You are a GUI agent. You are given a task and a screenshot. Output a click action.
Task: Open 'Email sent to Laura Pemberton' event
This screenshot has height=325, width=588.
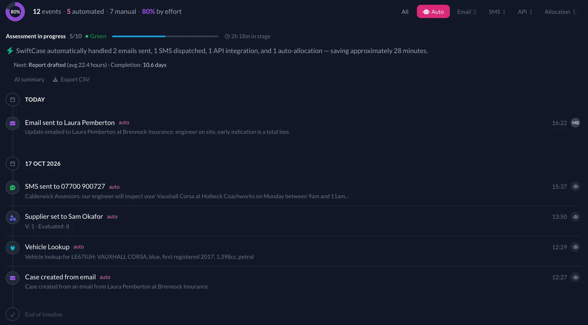(x=70, y=122)
